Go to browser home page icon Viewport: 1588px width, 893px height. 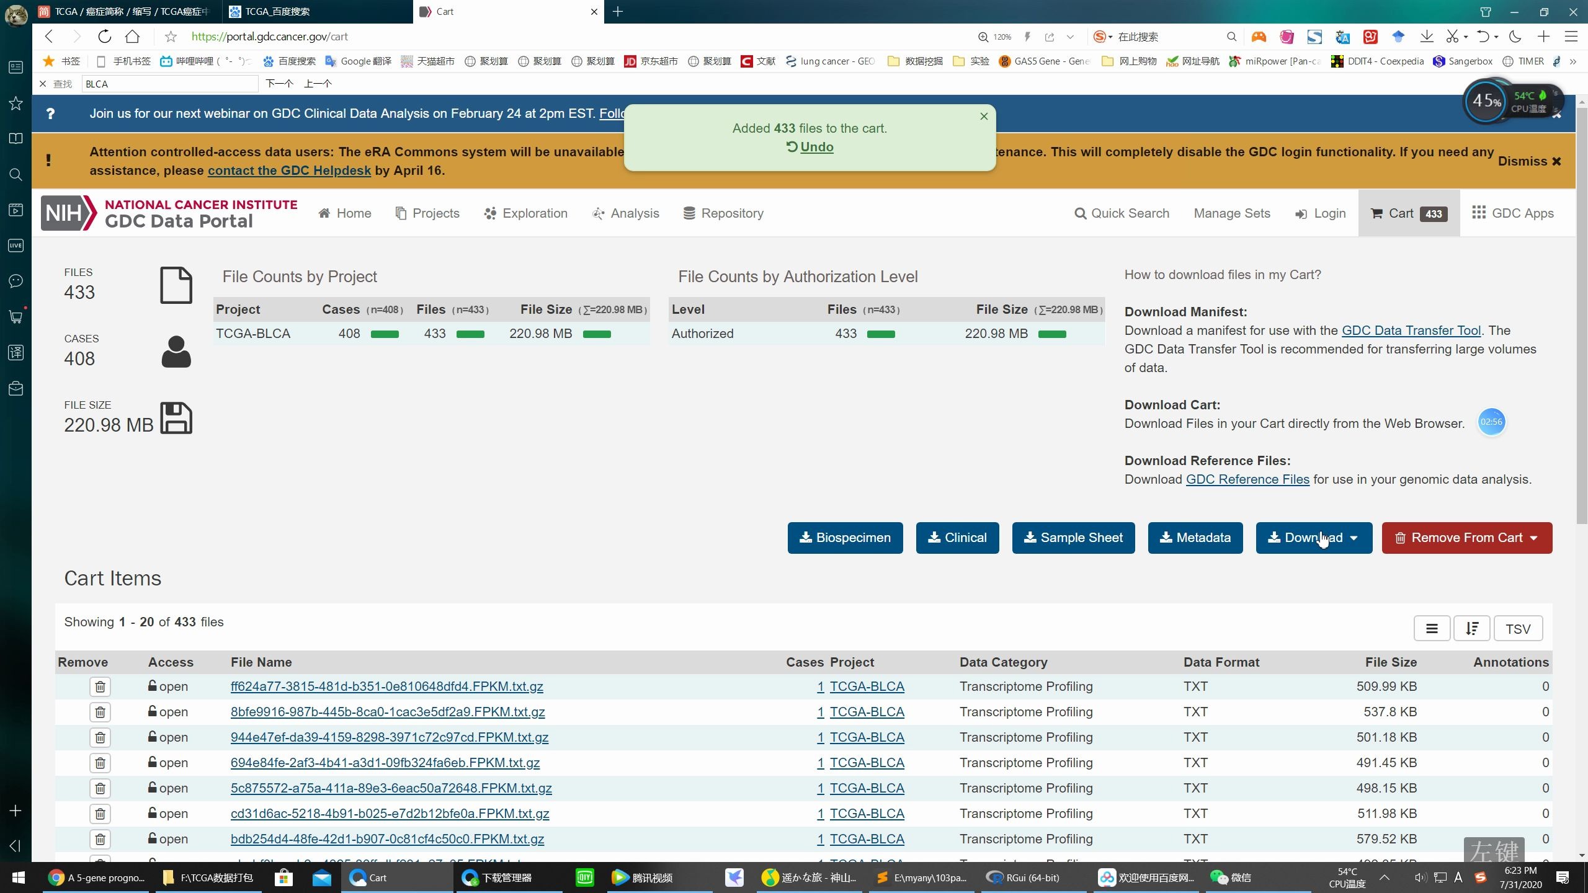click(x=132, y=37)
